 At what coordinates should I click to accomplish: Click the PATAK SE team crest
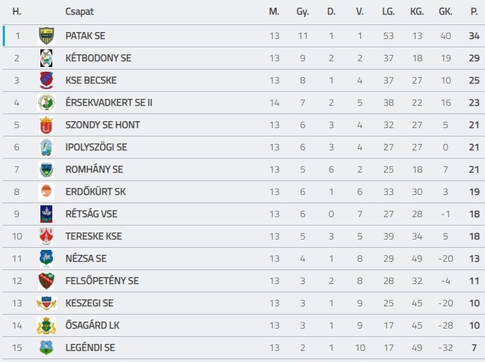pyautogui.click(x=47, y=36)
